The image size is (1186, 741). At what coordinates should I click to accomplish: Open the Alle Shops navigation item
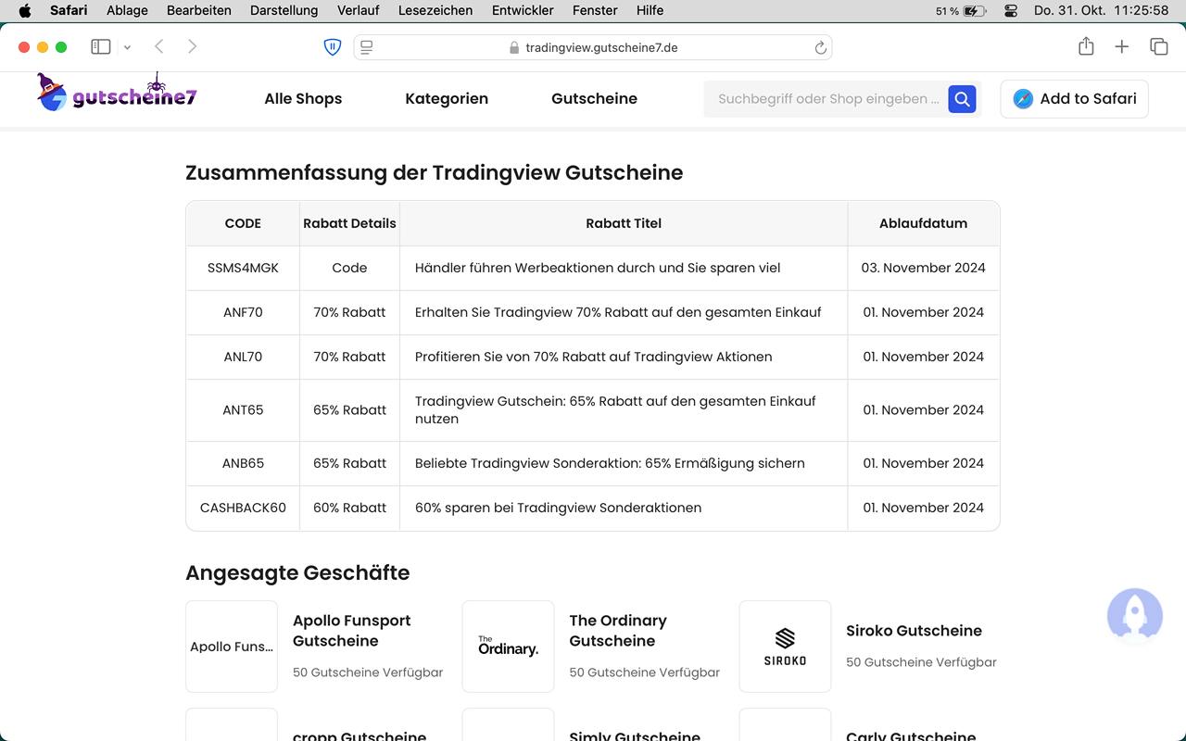(303, 99)
